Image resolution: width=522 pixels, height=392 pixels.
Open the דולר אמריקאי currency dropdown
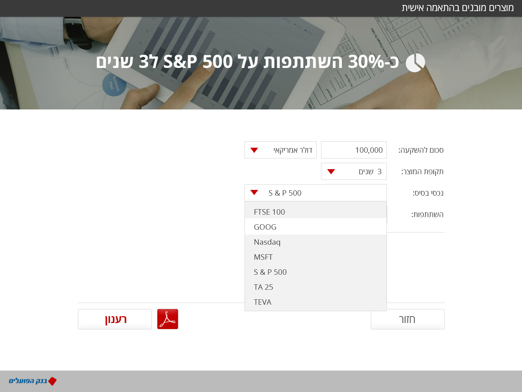pos(281,150)
